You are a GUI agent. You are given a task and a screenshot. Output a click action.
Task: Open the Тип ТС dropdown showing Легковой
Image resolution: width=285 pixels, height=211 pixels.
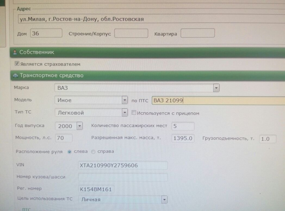point(125,113)
